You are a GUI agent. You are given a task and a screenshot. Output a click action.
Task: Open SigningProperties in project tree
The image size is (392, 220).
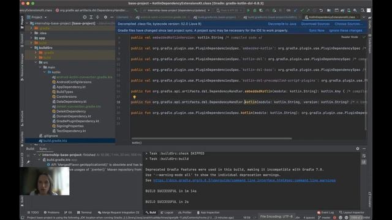click(70, 126)
